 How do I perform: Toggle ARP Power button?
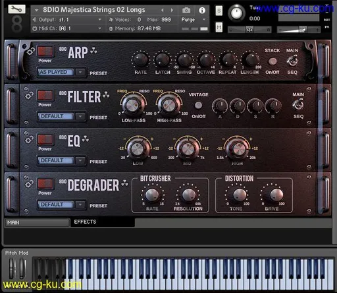coord(45,51)
